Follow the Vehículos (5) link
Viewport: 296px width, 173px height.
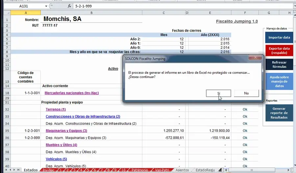tap(56, 159)
